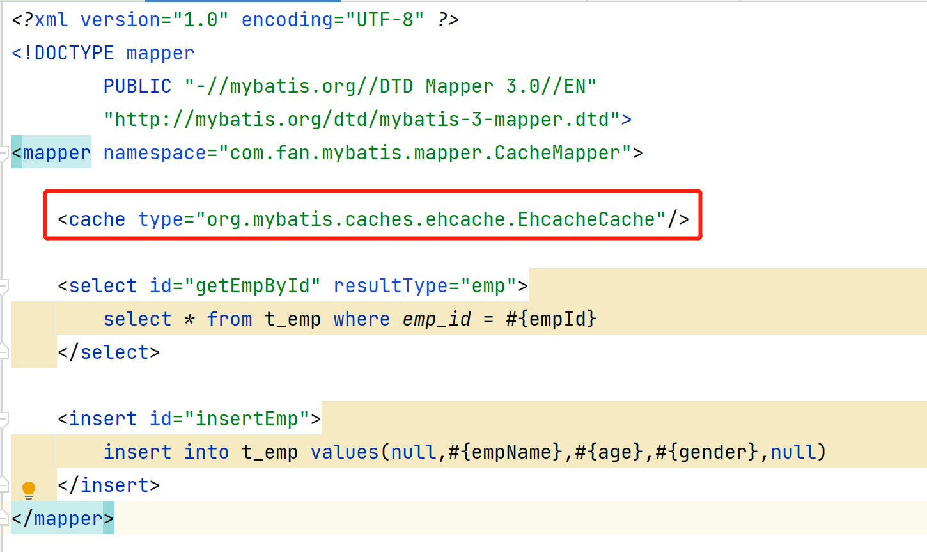Click the 'PUBLIC' keyword
The width and height of the screenshot is (927, 552).
[x=137, y=86]
